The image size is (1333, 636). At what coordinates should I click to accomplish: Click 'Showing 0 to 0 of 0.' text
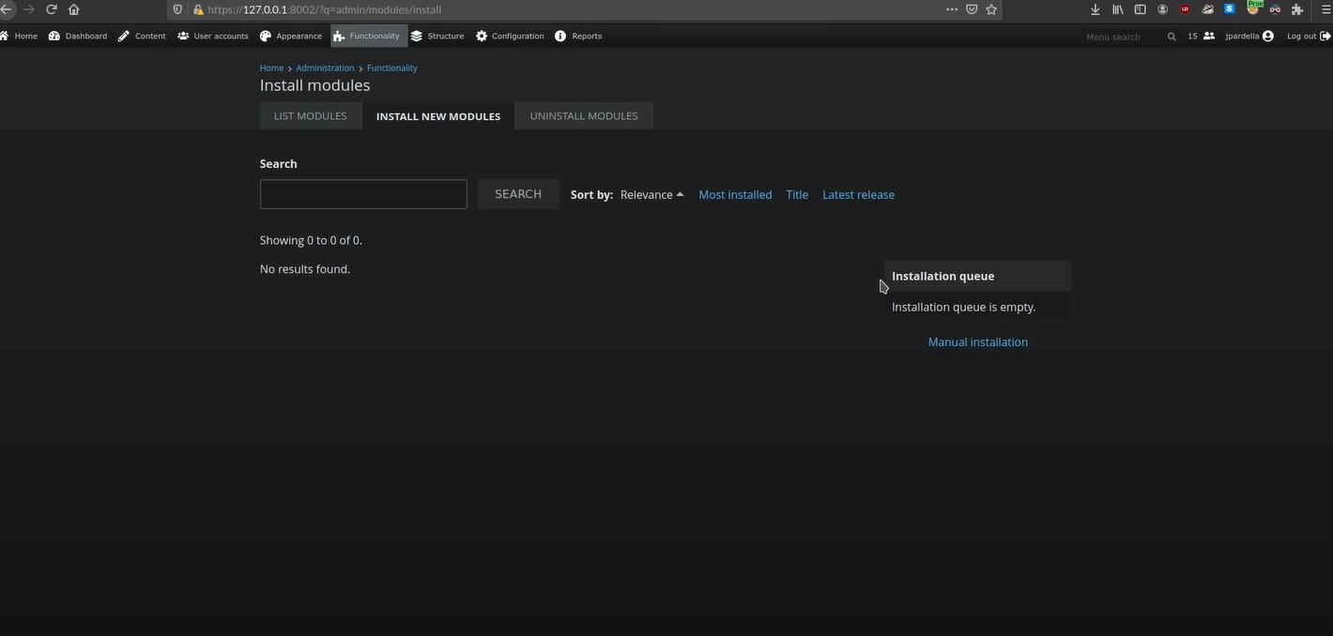pos(311,240)
